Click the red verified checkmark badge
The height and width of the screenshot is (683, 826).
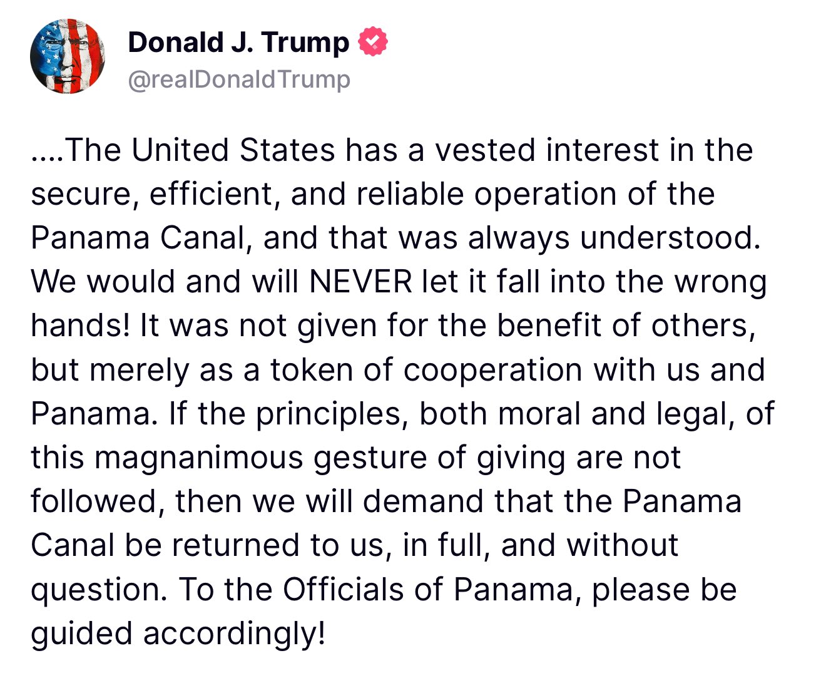tap(373, 42)
